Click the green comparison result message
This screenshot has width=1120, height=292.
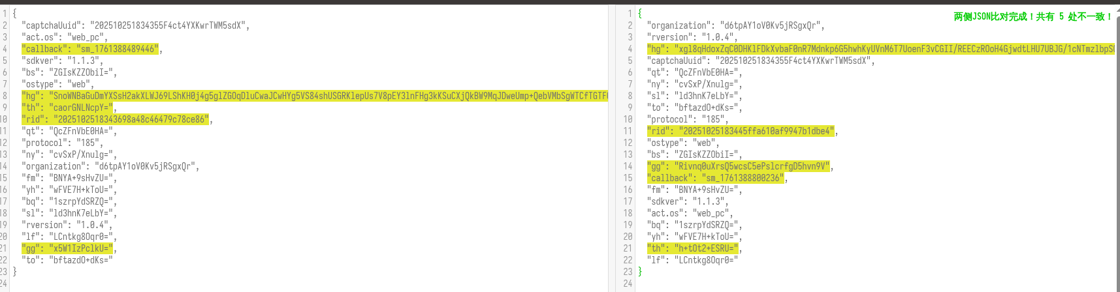[1032, 16]
